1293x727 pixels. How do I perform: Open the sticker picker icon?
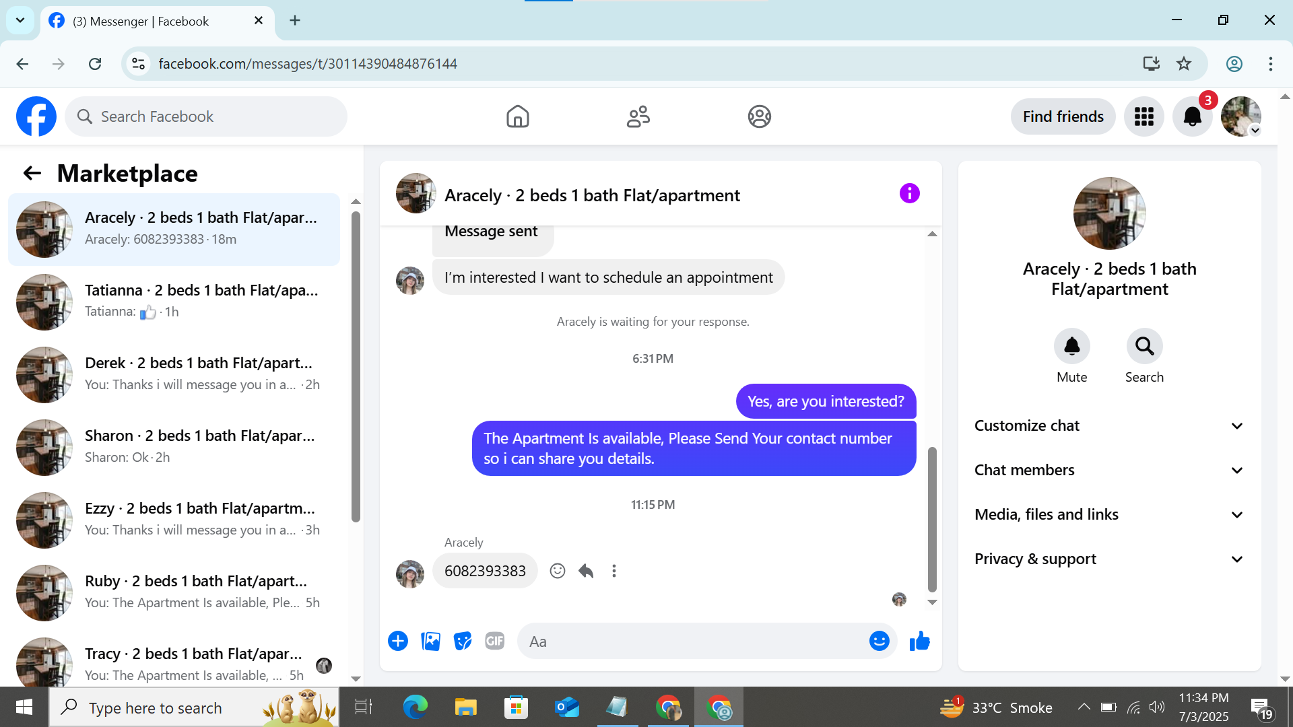(x=463, y=641)
